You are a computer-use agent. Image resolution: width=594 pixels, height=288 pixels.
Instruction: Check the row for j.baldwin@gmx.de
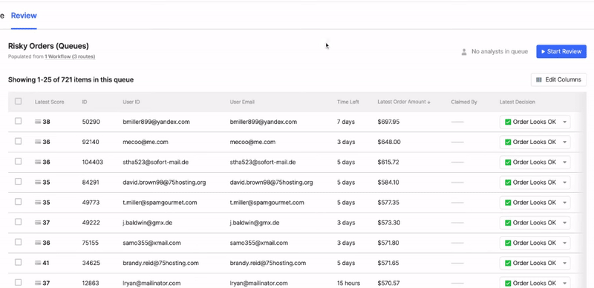18,222
